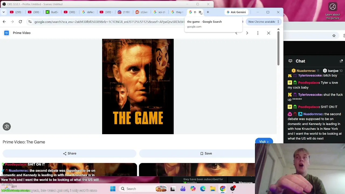Open OBS Studio from the taskbar
This screenshot has width=345, height=194.
tap(233, 189)
